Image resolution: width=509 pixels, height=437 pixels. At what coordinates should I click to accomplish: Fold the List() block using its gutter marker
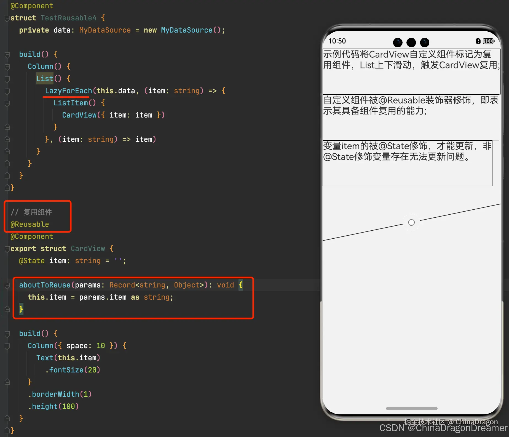(7, 79)
